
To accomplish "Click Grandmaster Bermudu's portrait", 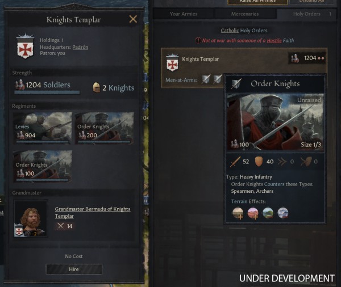I will [31, 218].
